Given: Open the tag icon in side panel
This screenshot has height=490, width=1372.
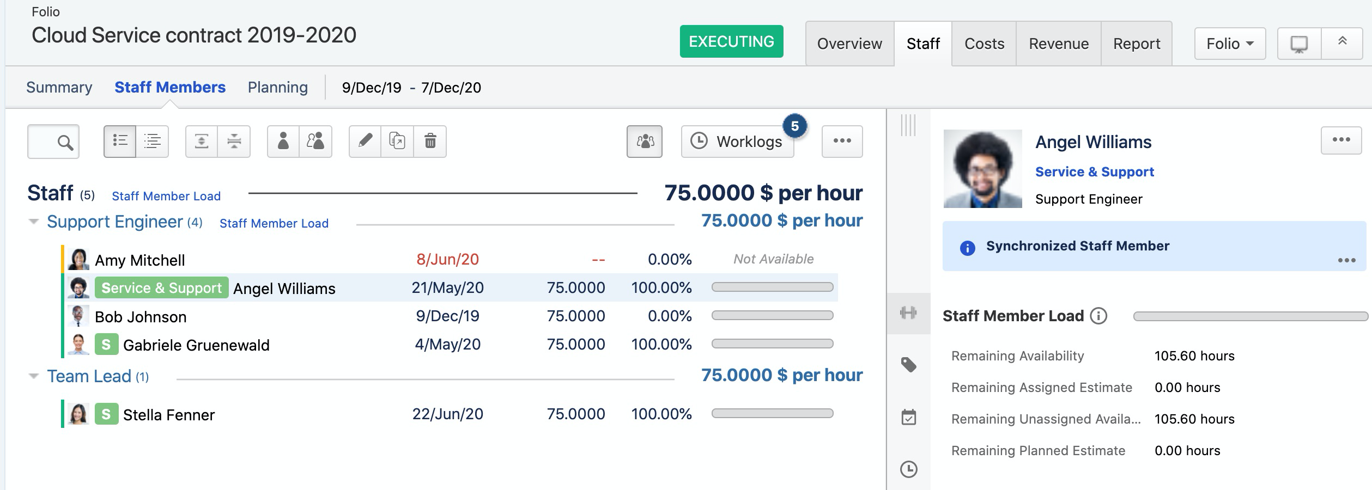Looking at the screenshot, I should click(x=908, y=365).
